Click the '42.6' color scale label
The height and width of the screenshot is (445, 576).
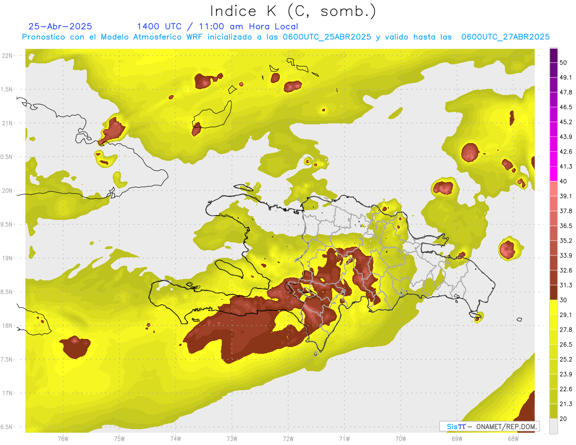pyautogui.click(x=565, y=152)
